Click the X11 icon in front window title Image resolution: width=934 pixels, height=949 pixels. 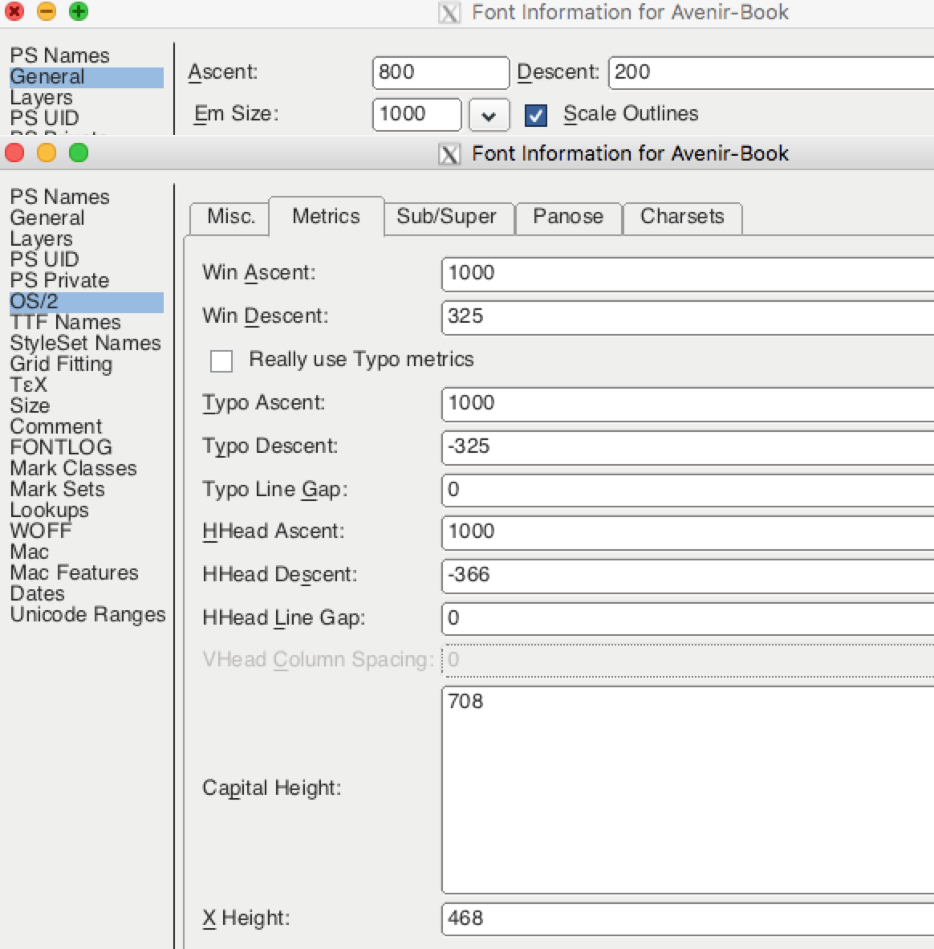[x=449, y=154]
